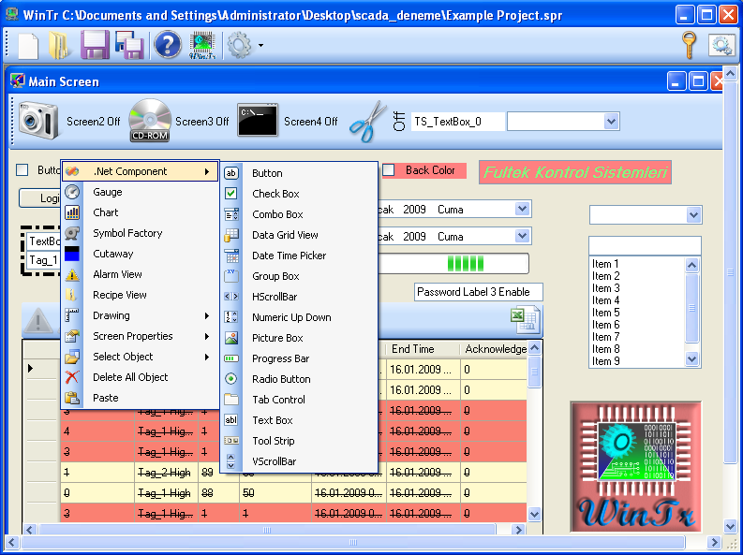
Task: Click the Screen4 command prompt icon
Action: (x=258, y=121)
